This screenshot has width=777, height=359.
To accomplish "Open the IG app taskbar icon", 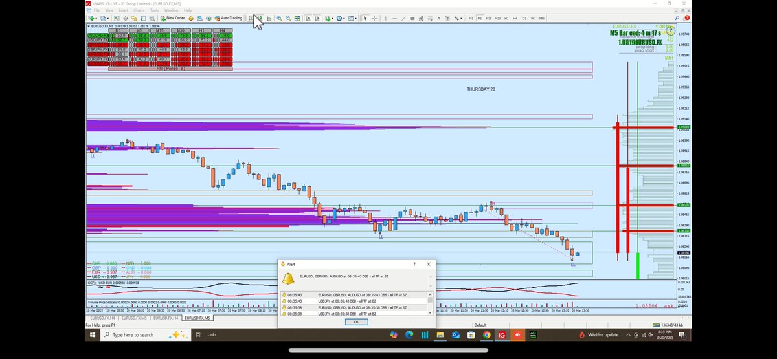I will (502, 335).
